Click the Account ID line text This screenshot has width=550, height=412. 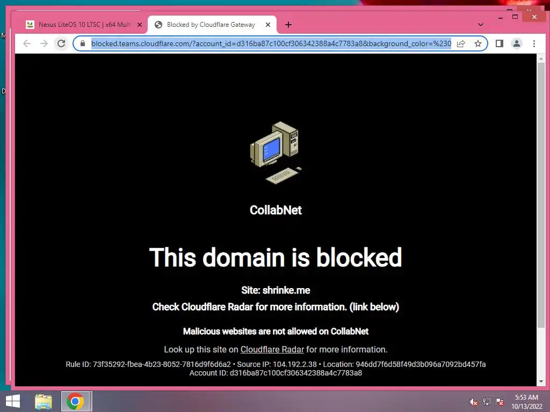(x=276, y=373)
